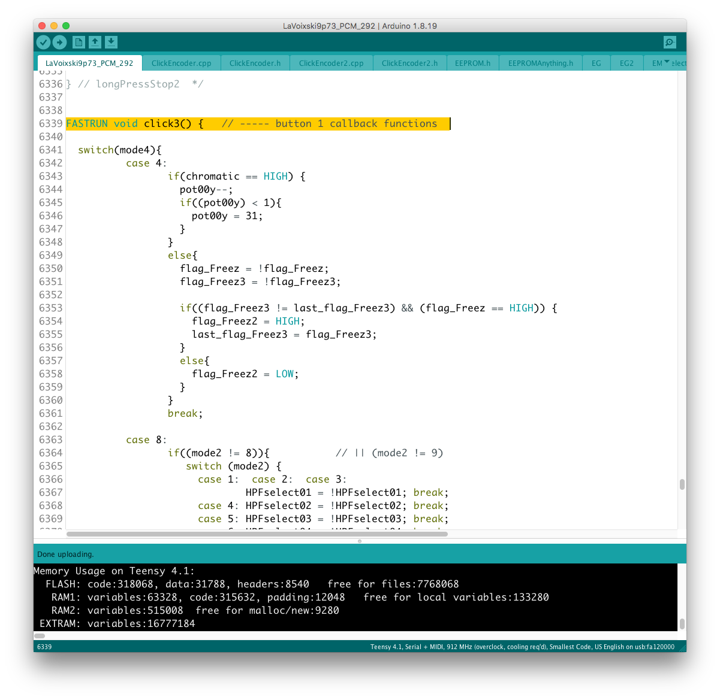Open the ClickEncoder2.cpp tab
Screen dimensions: 720x700
click(x=331, y=63)
